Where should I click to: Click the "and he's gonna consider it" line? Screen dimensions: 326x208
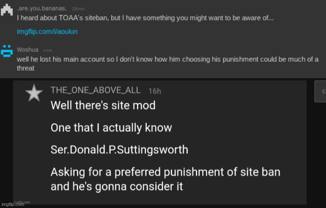coord(116,186)
